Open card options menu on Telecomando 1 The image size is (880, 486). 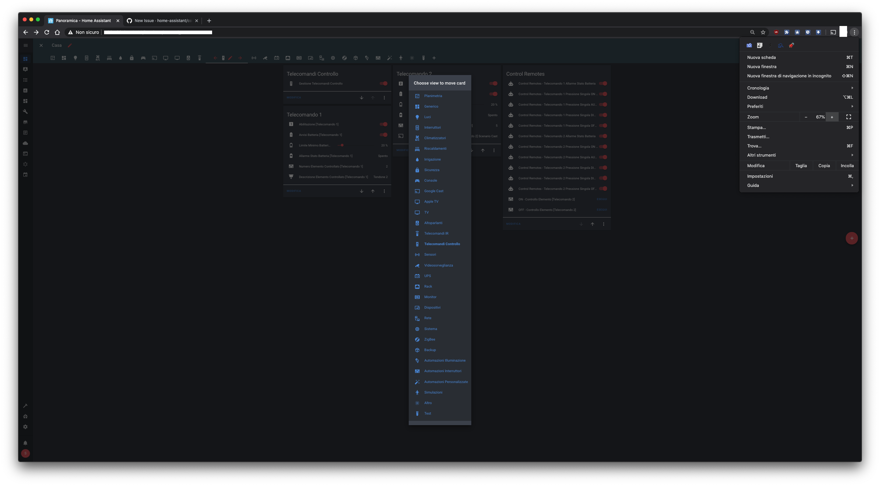384,191
